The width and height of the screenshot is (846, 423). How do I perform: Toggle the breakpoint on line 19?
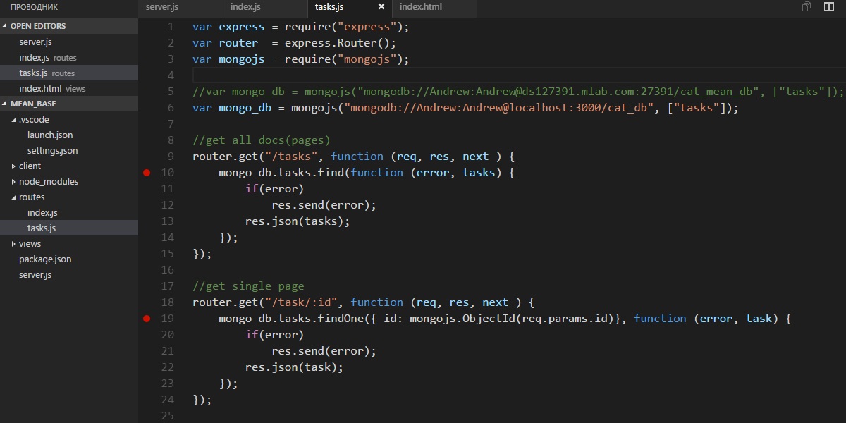point(146,318)
